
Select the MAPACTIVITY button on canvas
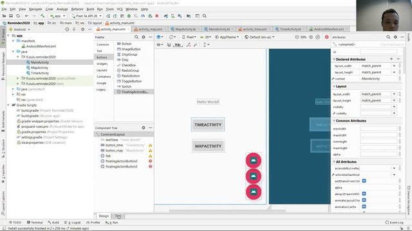point(208,146)
